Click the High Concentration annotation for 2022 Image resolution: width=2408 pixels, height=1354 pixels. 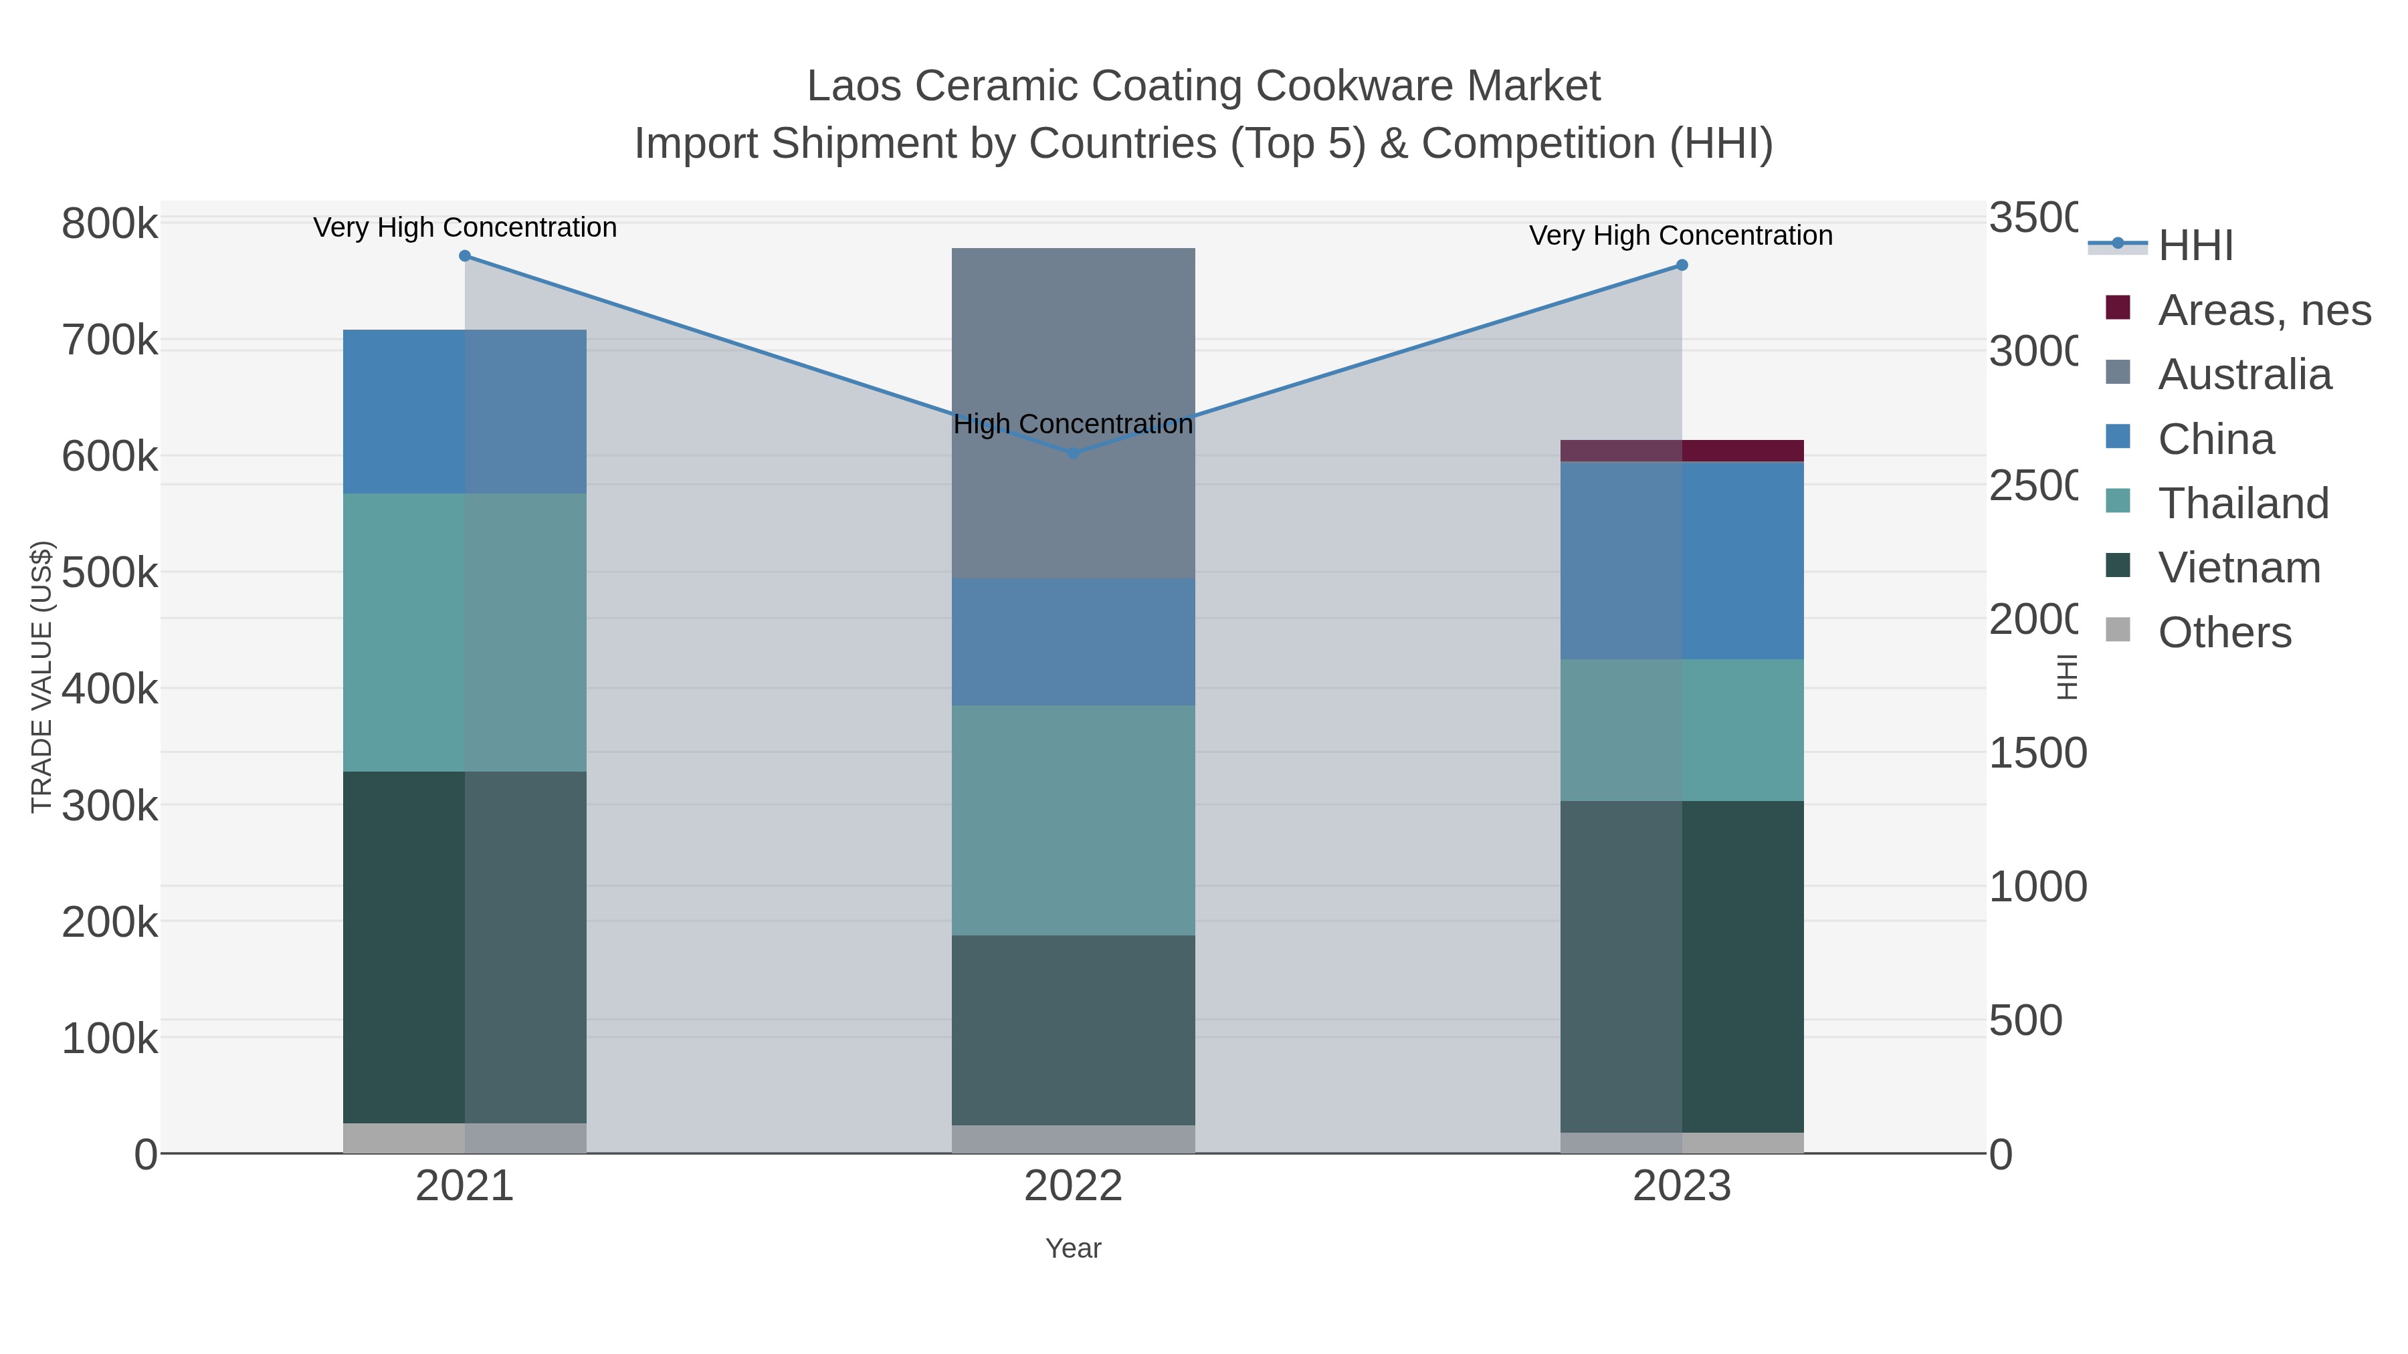[1073, 424]
